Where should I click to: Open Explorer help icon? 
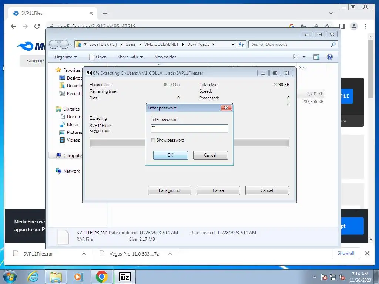[x=329, y=57]
